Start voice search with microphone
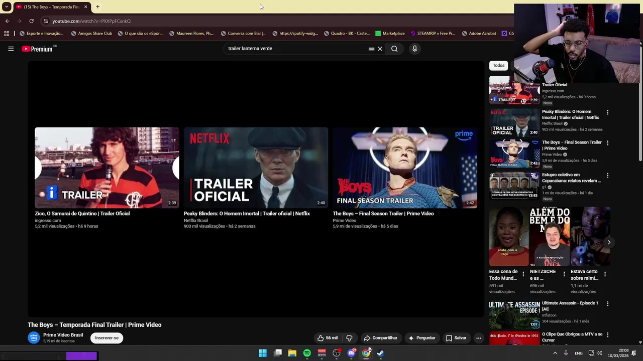 tap(414, 49)
